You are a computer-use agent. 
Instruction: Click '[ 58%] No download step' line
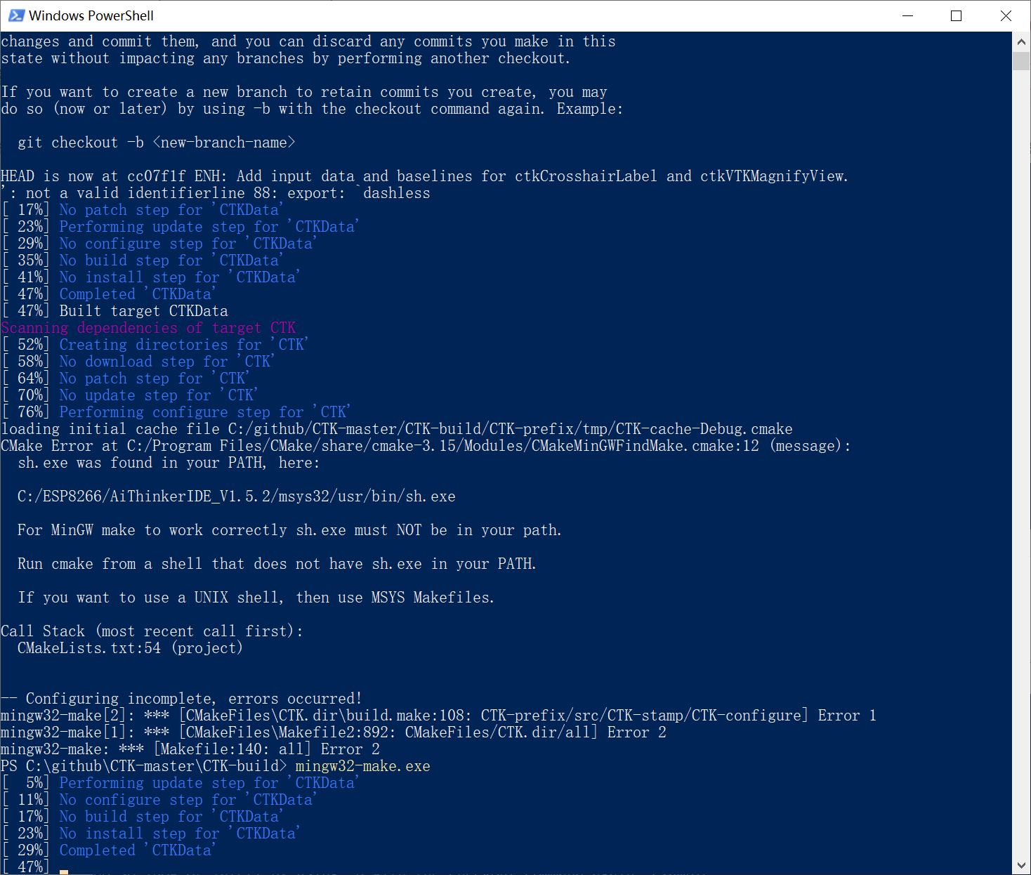[x=138, y=362]
